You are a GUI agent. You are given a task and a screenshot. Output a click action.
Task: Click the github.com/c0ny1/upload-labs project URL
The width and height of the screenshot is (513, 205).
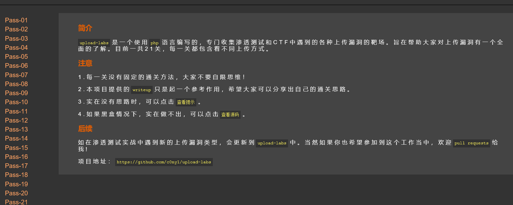click(x=164, y=162)
